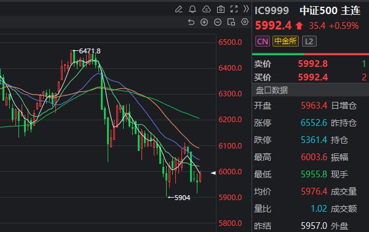Viewport: 369px width, 232px height.
Task: Open chart settings hexagon icon
Action: point(245,22)
